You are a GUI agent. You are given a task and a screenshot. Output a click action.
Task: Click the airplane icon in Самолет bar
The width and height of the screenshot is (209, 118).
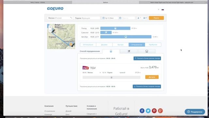[x=106, y=32]
